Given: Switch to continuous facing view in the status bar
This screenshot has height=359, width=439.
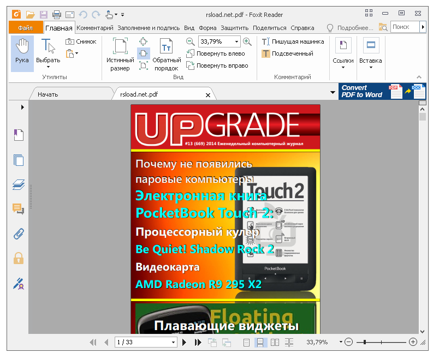Looking at the screenshot, I should 289,343.
